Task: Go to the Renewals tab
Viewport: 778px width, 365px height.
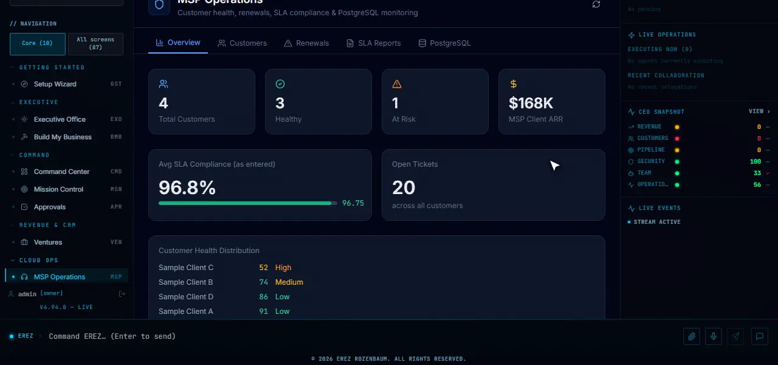Action: pyautogui.click(x=306, y=43)
